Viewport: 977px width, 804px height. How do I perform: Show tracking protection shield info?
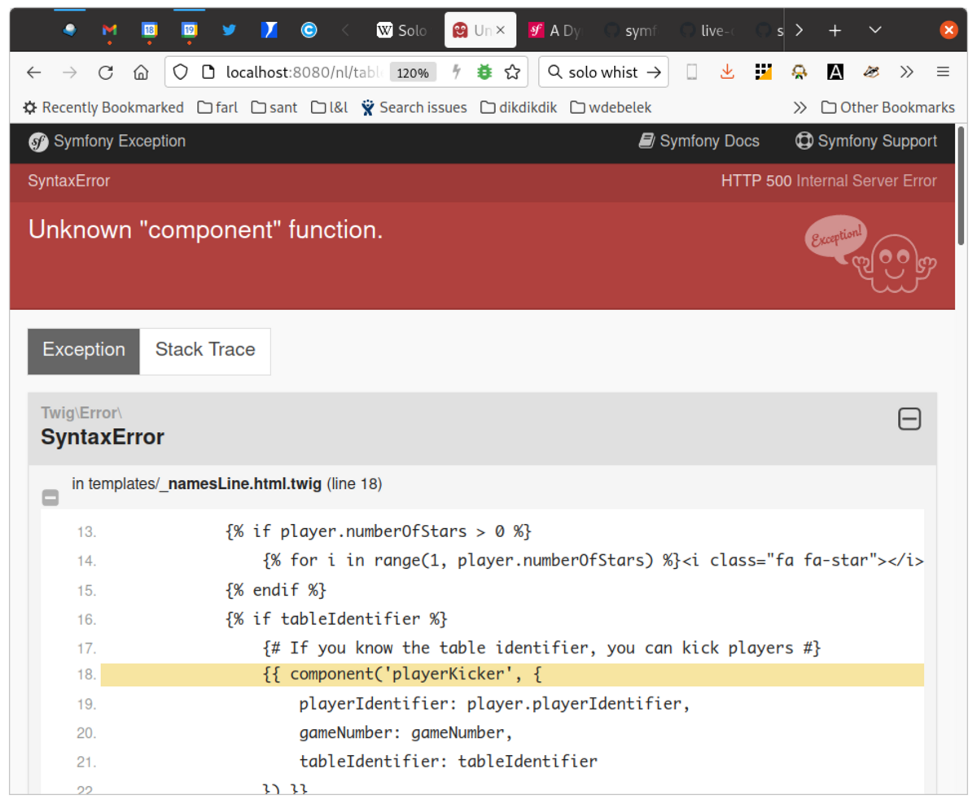click(181, 72)
